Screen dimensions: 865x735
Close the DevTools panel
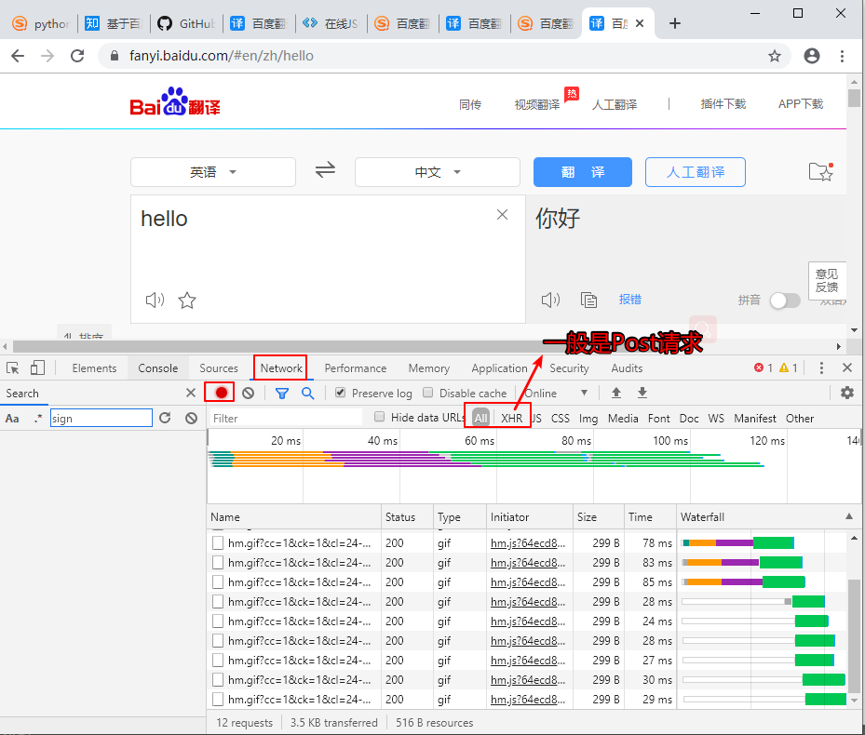(x=847, y=367)
